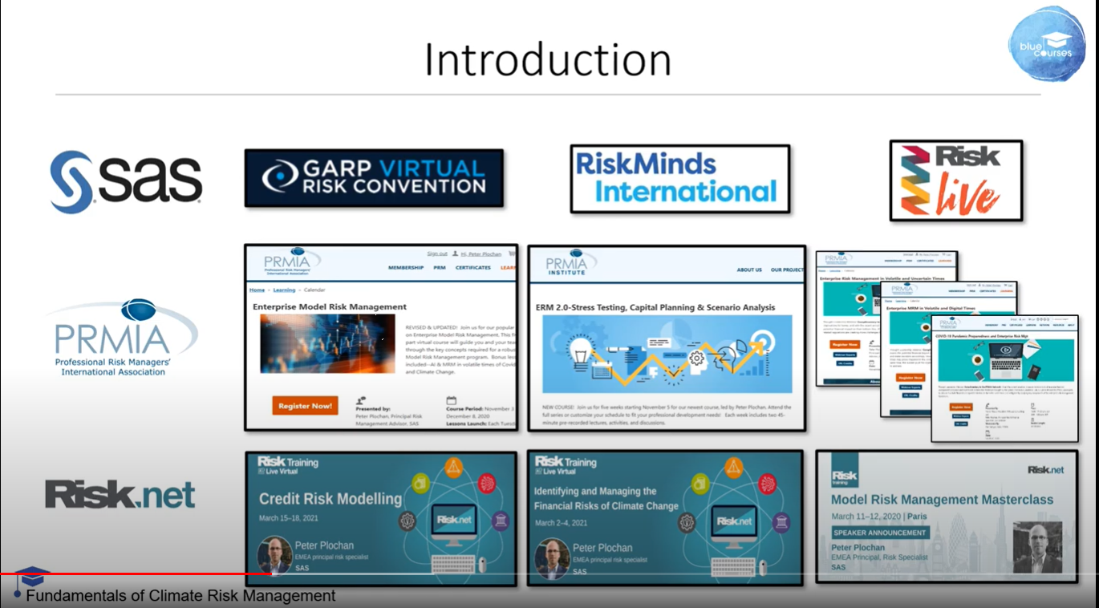Click the Risk Live logo

[955, 180]
